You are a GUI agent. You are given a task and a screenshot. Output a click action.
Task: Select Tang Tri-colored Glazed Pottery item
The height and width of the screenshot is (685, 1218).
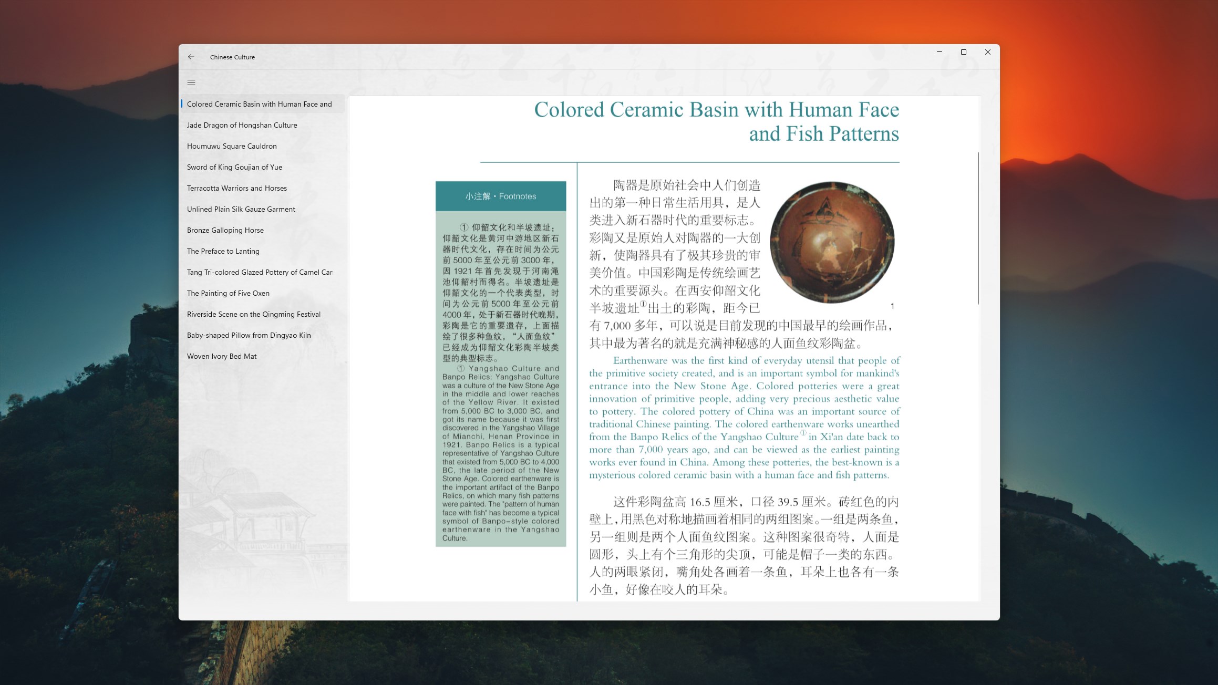click(260, 272)
